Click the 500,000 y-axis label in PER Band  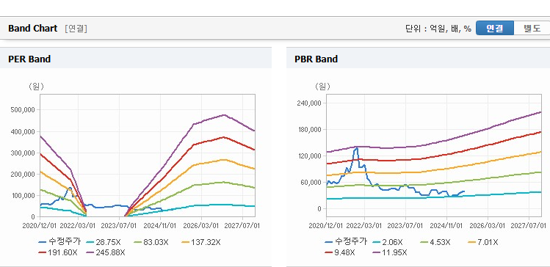coord(23,110)
